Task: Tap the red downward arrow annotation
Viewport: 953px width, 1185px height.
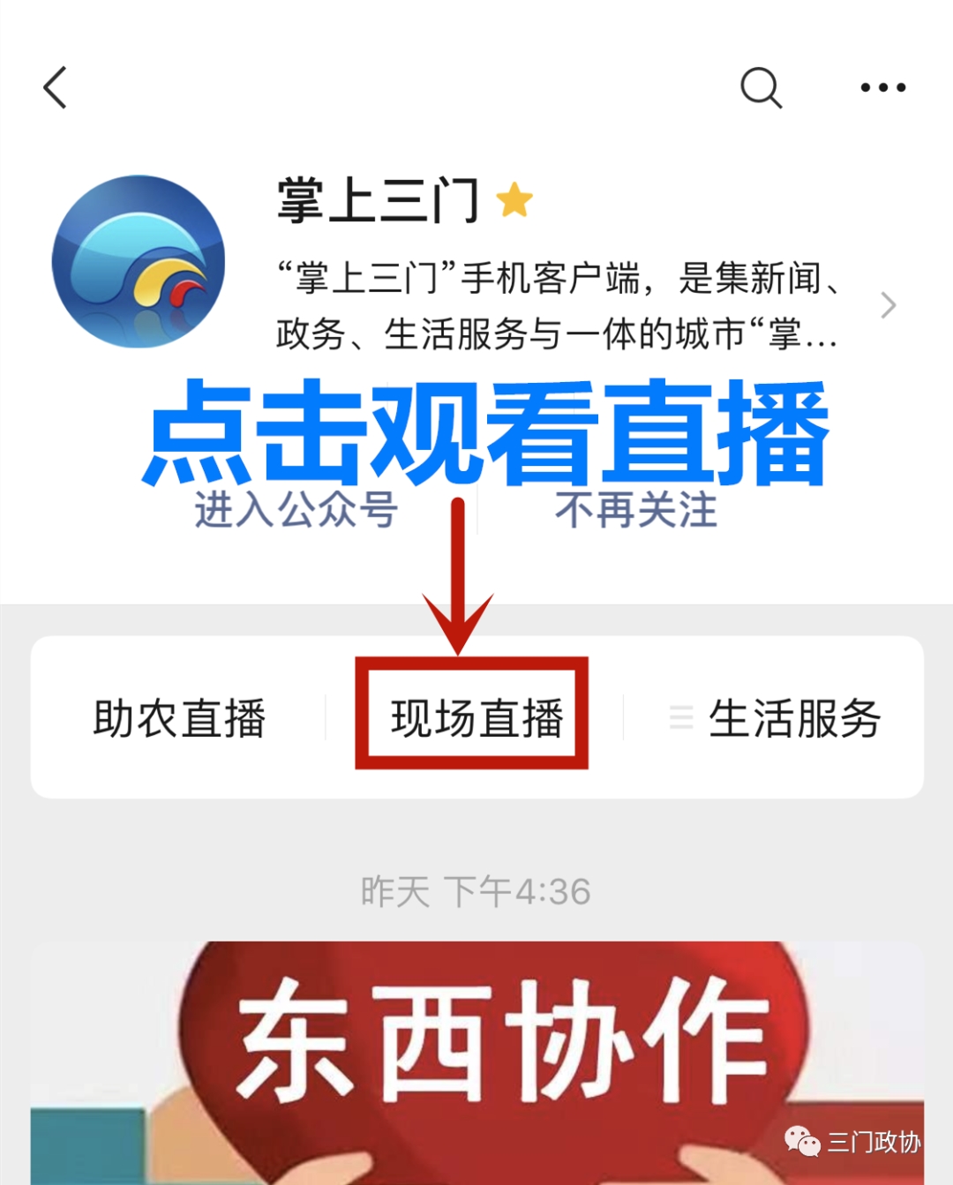Action: [458, 575]
